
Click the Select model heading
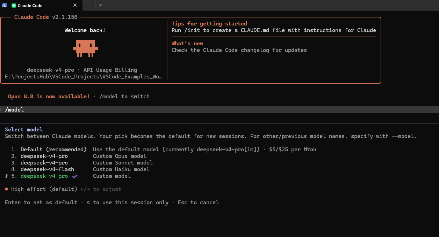24,130
